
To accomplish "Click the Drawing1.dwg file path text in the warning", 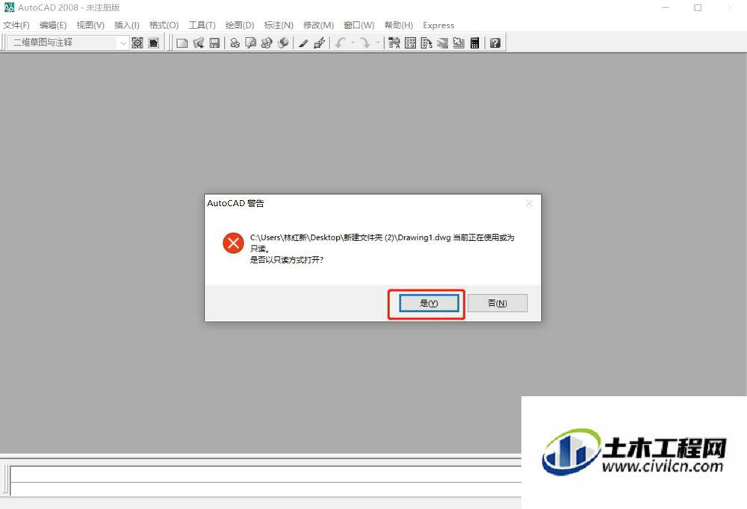I will (x=350, y=237).
